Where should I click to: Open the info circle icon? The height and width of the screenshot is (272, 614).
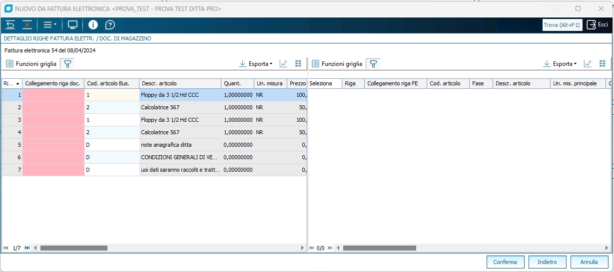tap(93, 25)
